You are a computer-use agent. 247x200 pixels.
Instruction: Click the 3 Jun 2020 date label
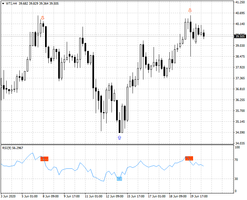click(x=8, y=196)
